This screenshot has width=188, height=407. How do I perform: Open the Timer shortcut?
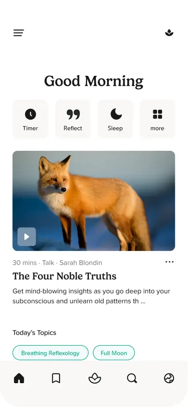[x=30, y=119]
